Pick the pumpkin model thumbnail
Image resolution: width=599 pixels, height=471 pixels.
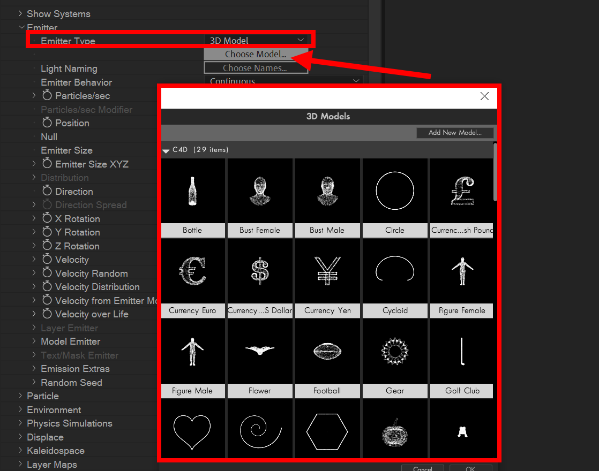point(395,429)
